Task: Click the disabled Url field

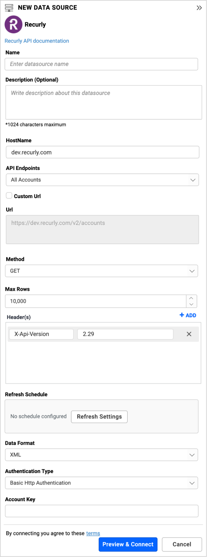Action: point(103,229)
